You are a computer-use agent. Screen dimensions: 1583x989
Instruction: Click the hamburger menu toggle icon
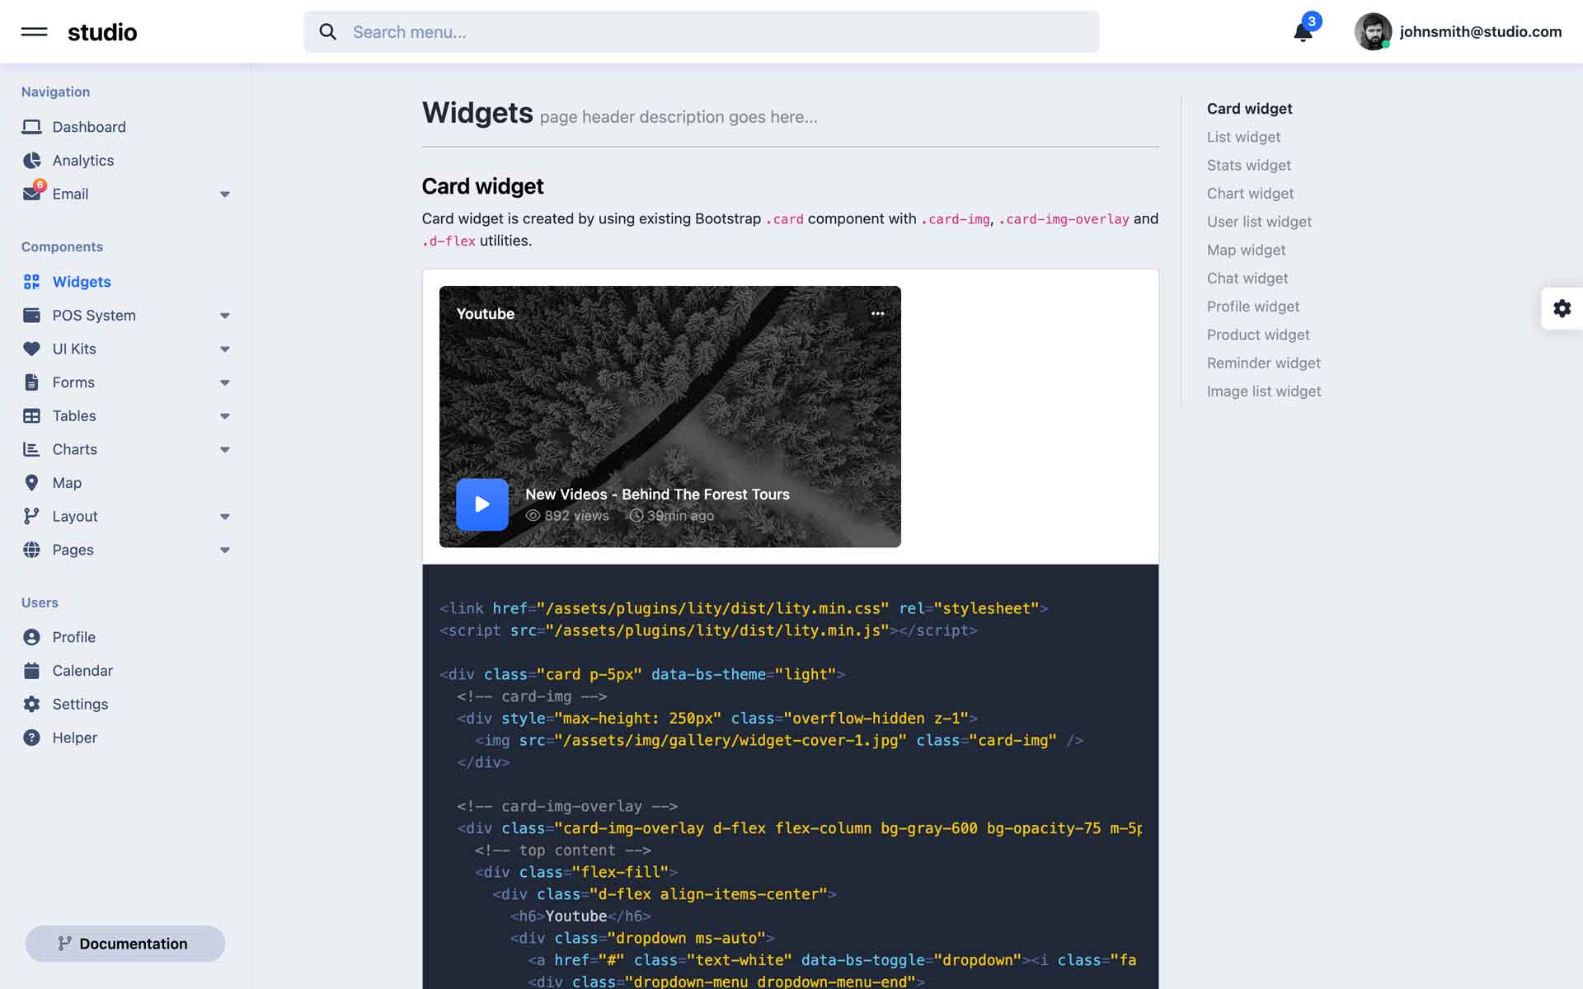click(34, 32)
